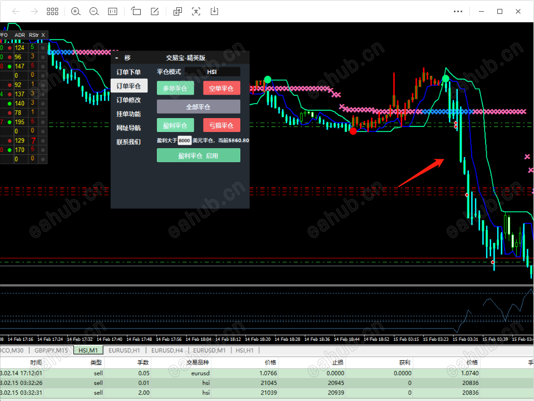
Task: Zoom in using the magnifier plus icon
Action: tap(76, 12)
